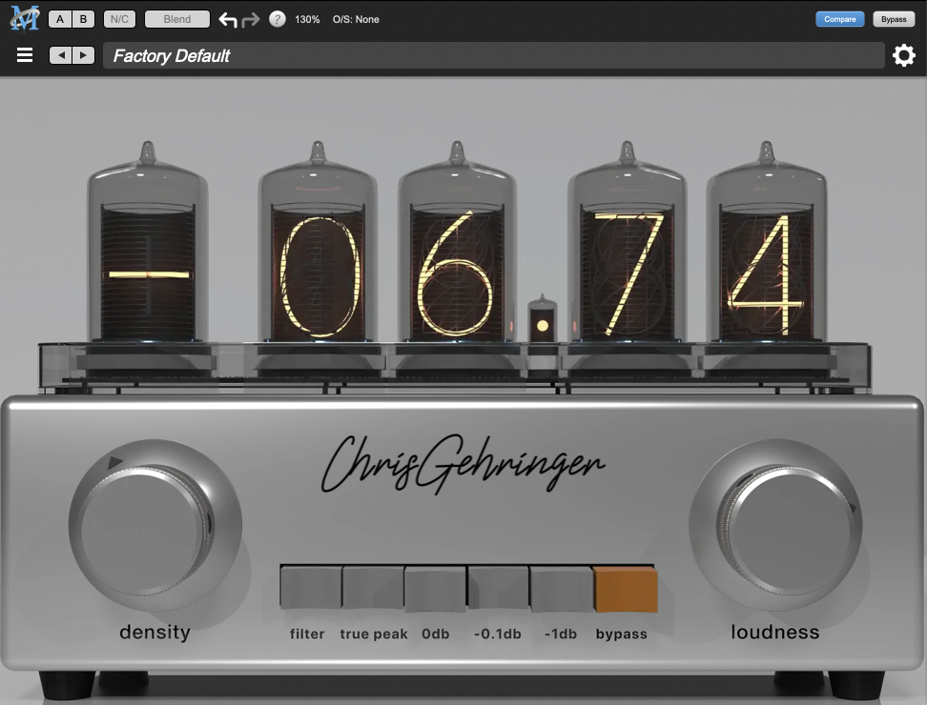Open the 130% zoom size menu
Image resolution: width=927 pixels, height=705 pixels.
pyautogui.click(x=305, y=18)
